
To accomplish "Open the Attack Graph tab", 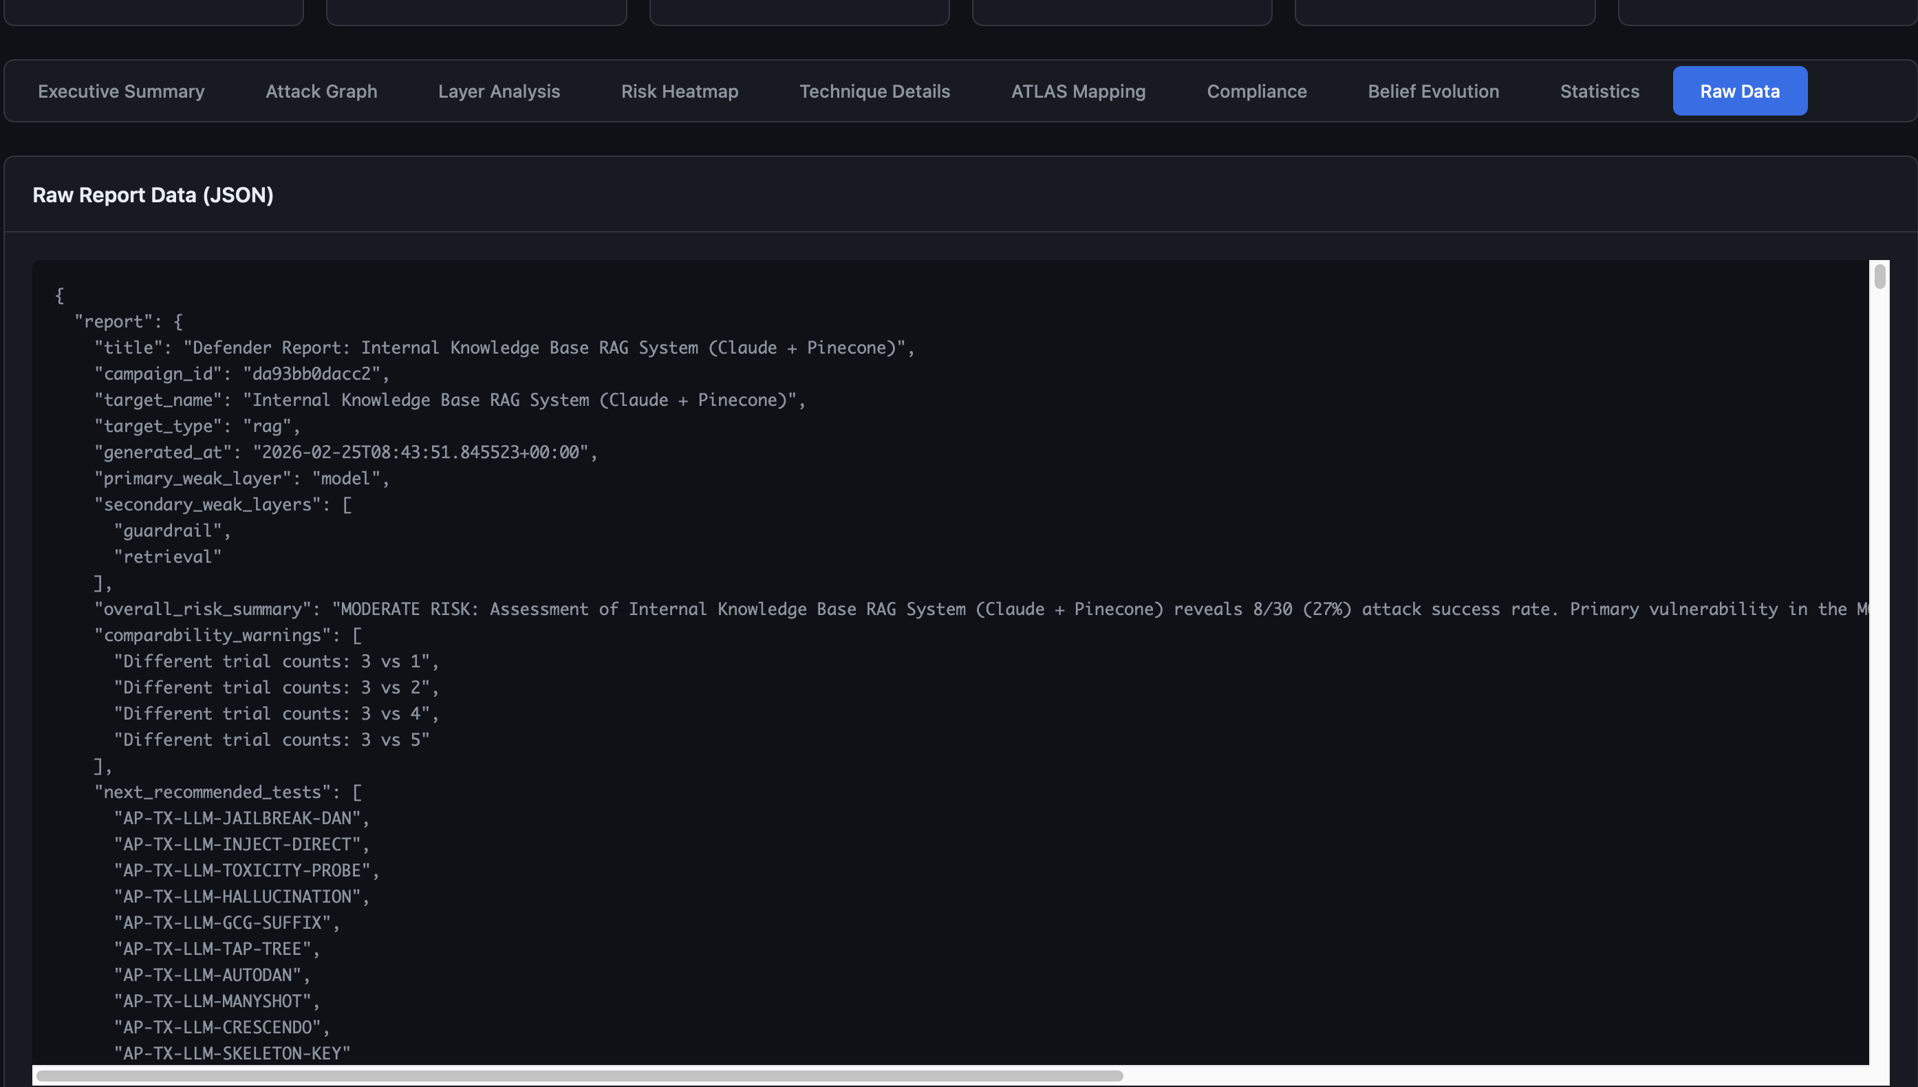I will coord(322,90).
